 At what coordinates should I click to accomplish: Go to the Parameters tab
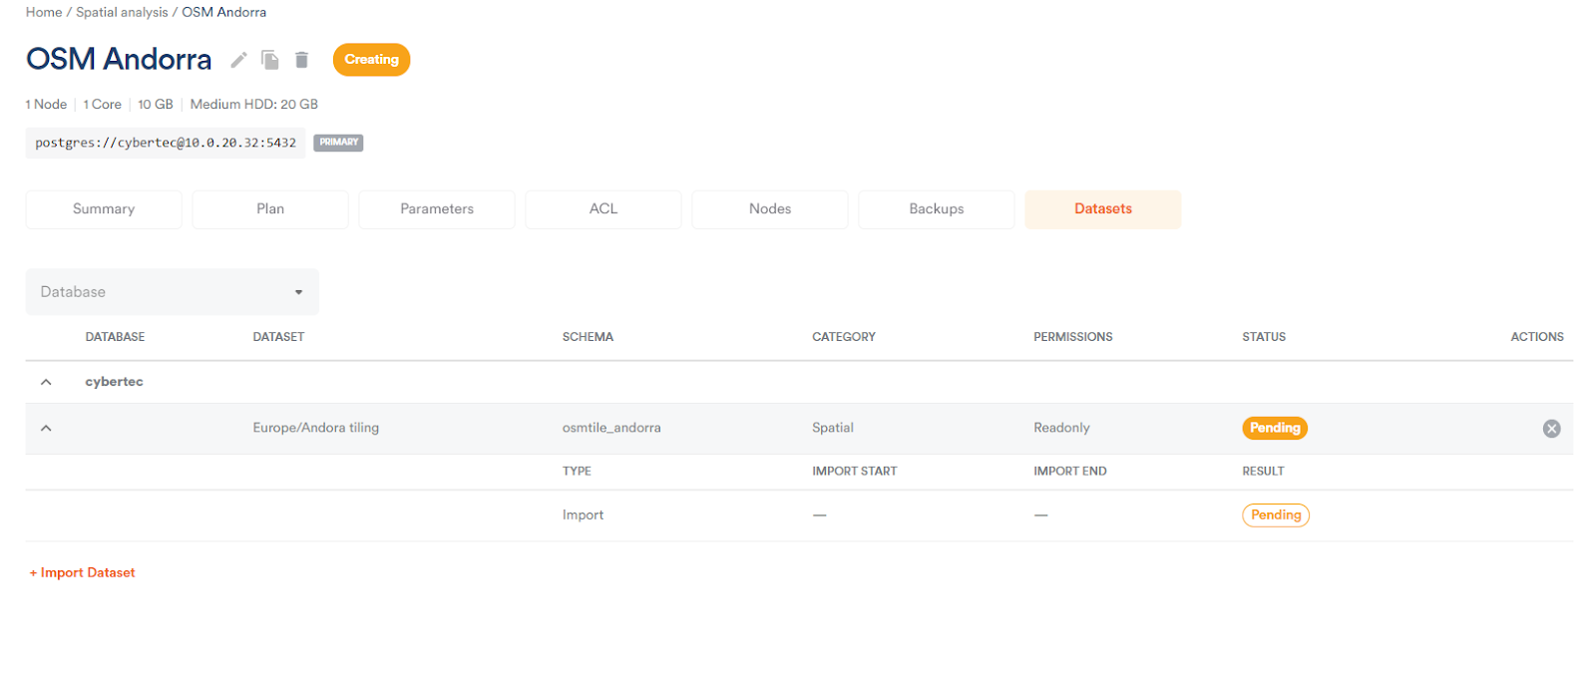437,209
